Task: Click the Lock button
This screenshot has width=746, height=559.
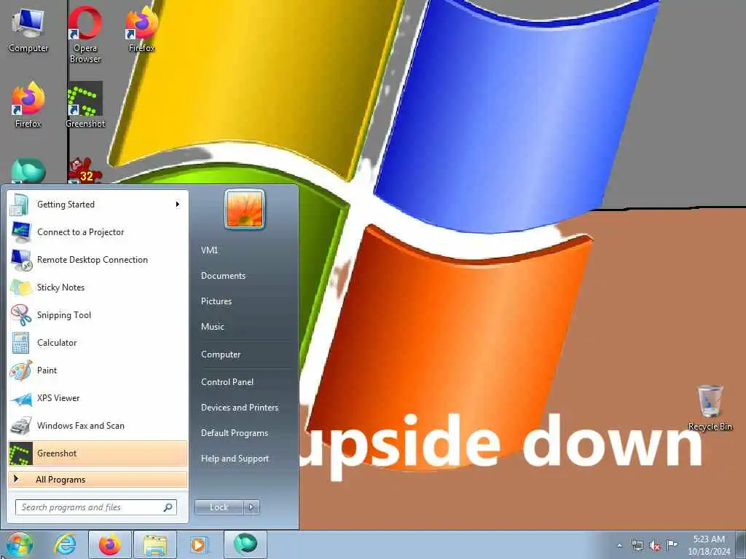Action: 219,507
